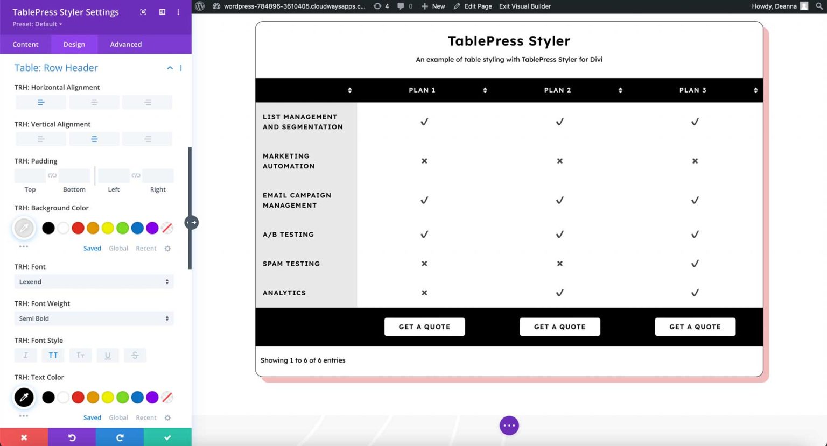This screenshot has width=827, height=446.
Task: Open the Advanced tab
Action: [x=125, y=44]
